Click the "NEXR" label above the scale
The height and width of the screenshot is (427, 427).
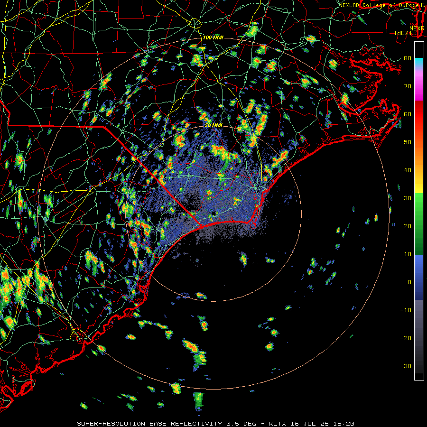tap(417, 28)
